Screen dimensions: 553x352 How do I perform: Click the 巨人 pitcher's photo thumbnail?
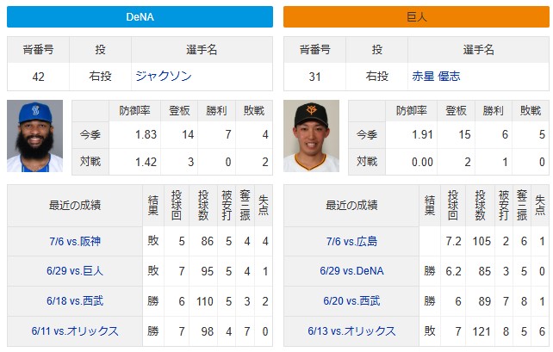312,136
